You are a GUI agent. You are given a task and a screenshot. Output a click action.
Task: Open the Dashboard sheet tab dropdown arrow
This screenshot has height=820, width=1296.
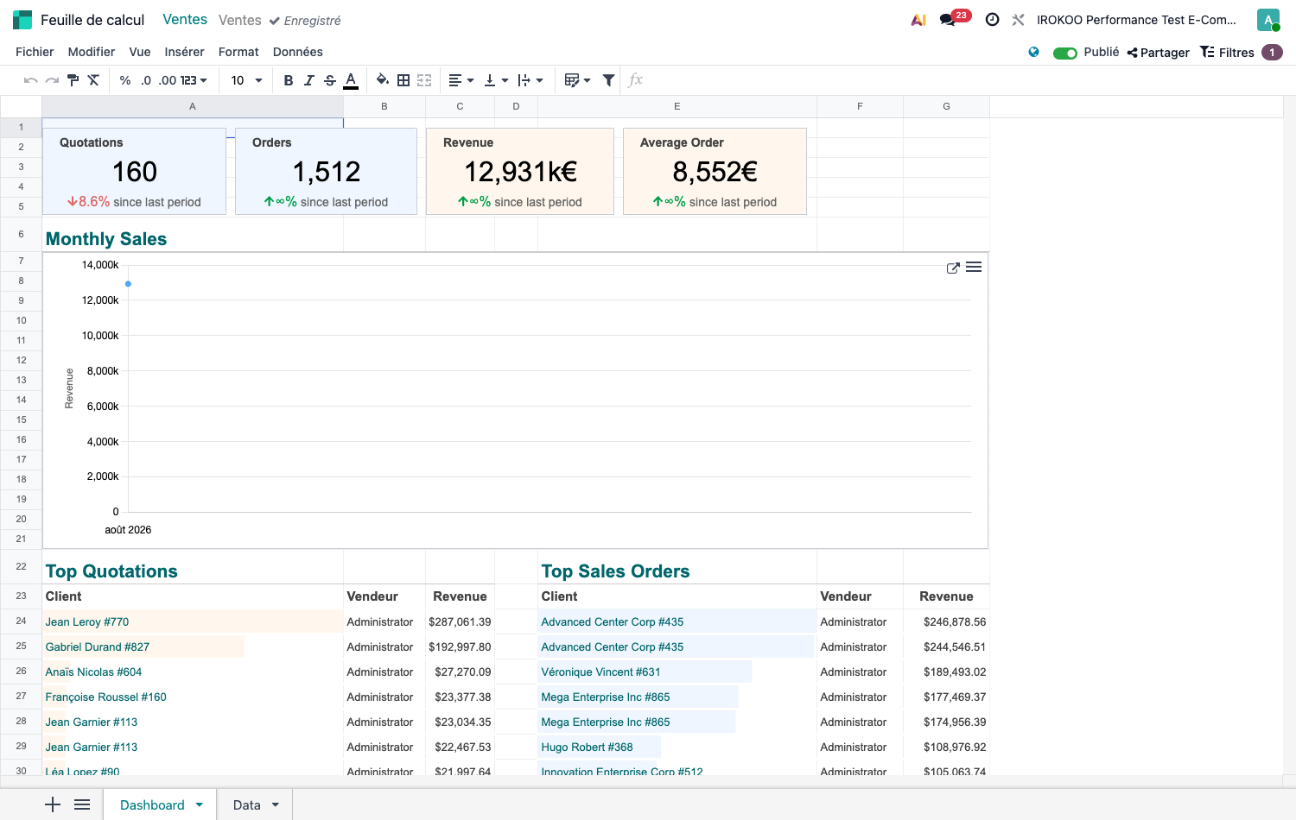(x=200, y=804)
